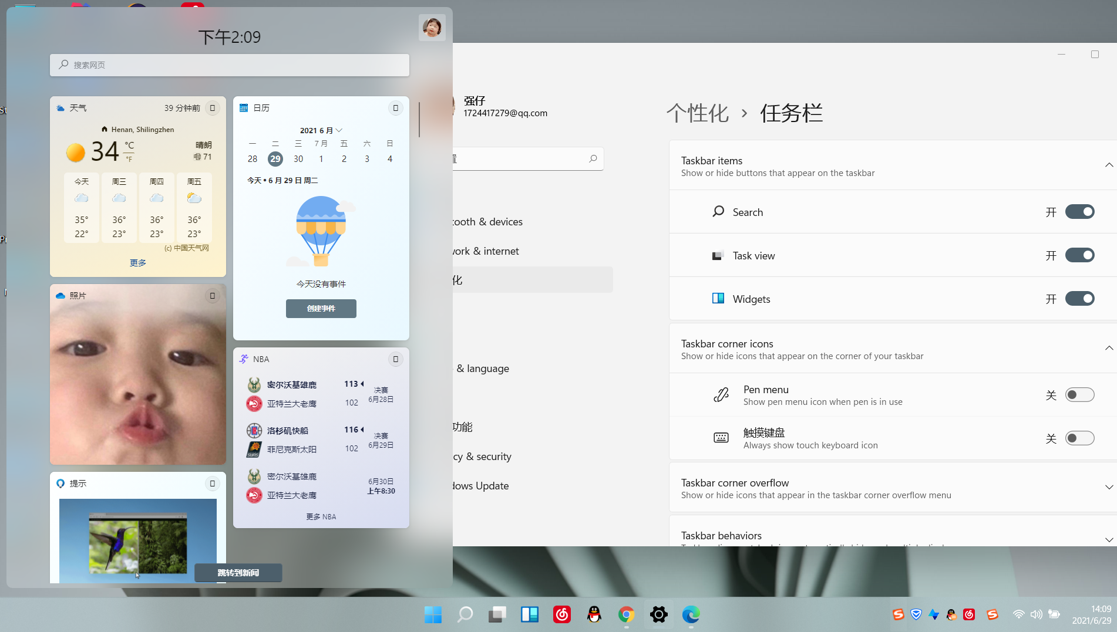Click the 更多 NBA link

(x=321, y=516)
